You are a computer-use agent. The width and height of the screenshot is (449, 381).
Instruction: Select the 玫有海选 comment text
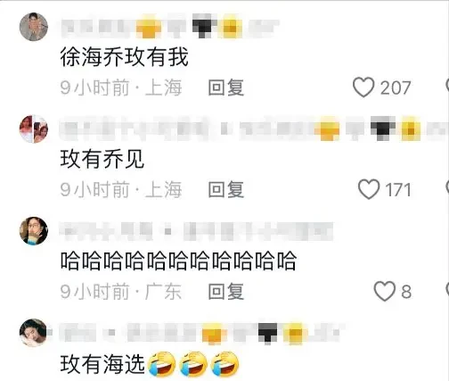(102, 364)
